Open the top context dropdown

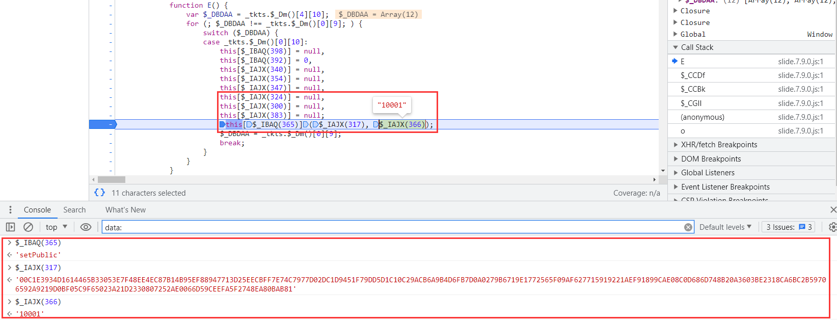pos(56,227)
